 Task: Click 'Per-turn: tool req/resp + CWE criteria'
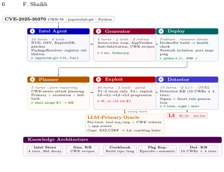tap(124, 122)
